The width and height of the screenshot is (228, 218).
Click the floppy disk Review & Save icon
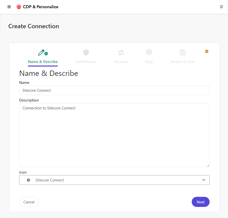183,53
